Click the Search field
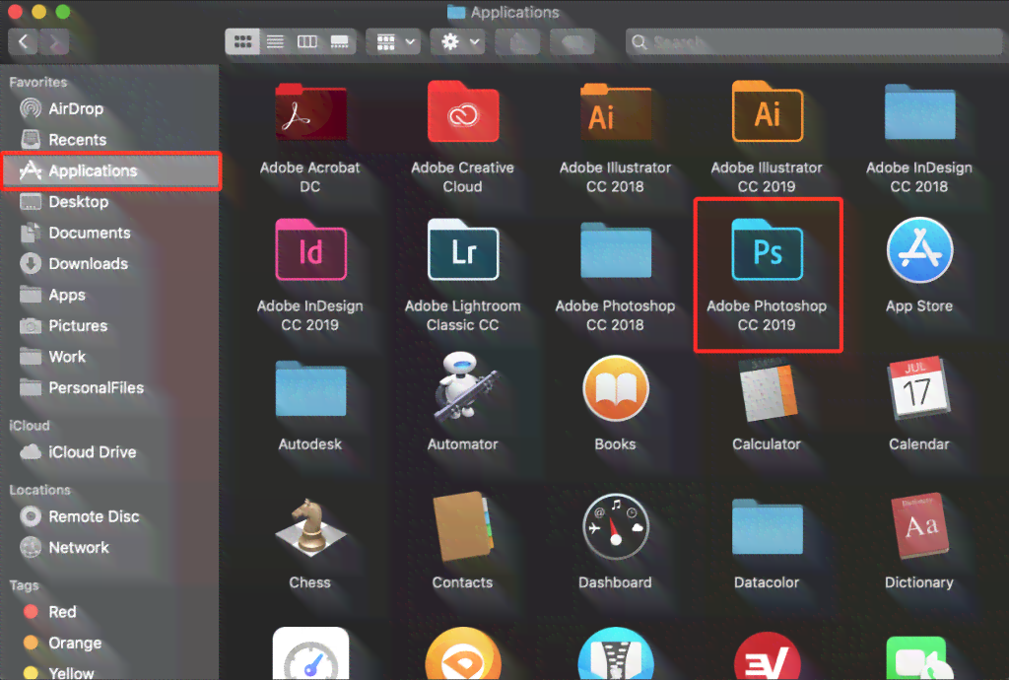The height and width of the screenshot is (680, 1009). (814, 41)
